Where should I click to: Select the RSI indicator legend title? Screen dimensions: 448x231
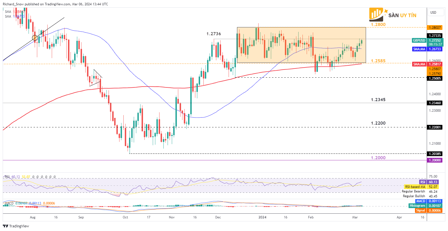tap(7, 177)
